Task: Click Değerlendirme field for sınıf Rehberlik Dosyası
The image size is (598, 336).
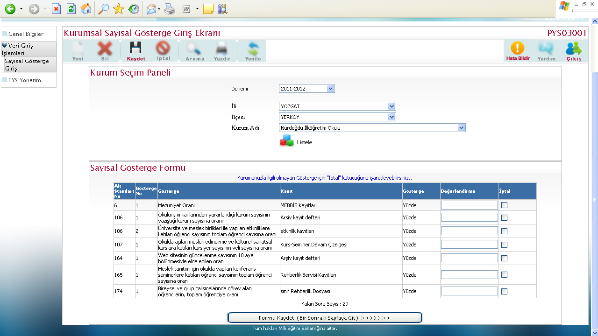Action: tap(470, 291)
